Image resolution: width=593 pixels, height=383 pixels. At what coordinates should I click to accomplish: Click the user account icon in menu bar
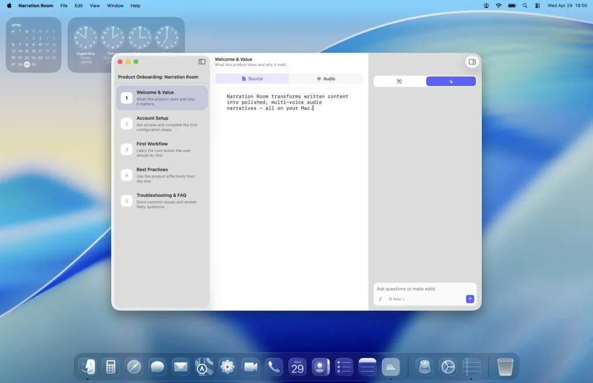pos(486,6)
